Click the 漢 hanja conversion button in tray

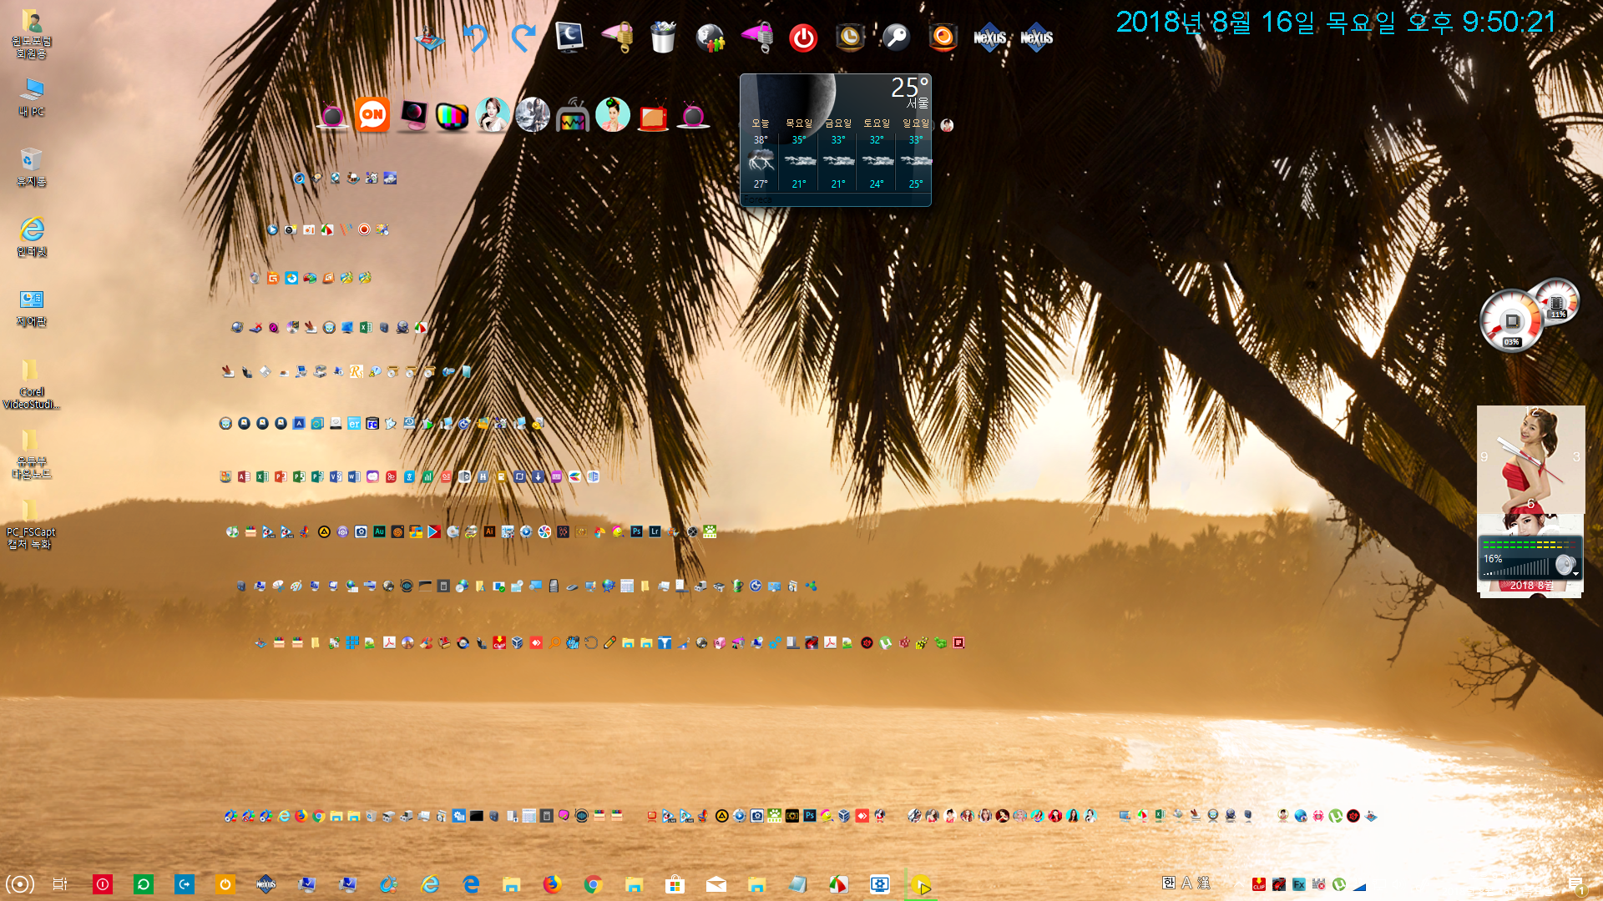coord(1204,883)
